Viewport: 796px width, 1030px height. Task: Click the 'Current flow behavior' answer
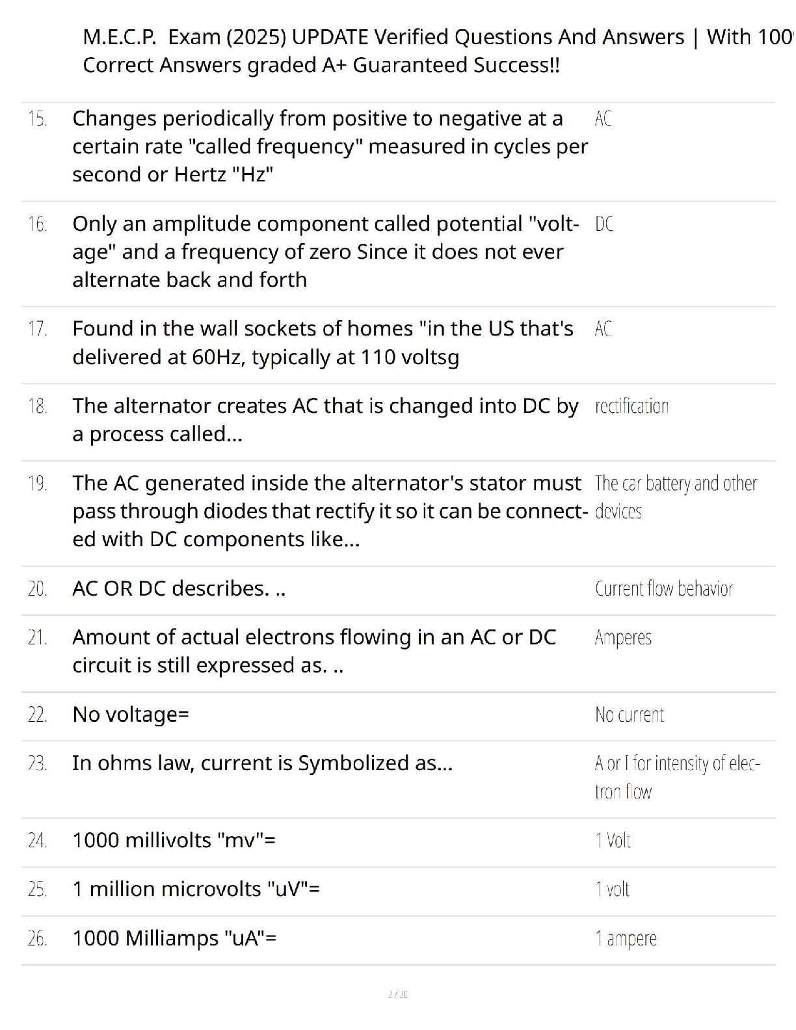pos(664,589)
